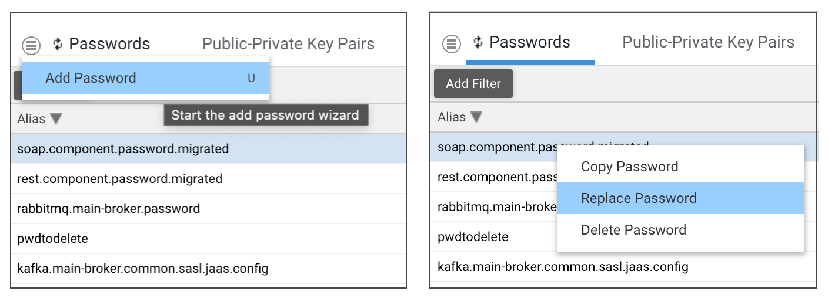The height and width of the screenshot is (298, 828).
Task: Toggle Alias sort arrow in left panel
Action: coord(56,119)
